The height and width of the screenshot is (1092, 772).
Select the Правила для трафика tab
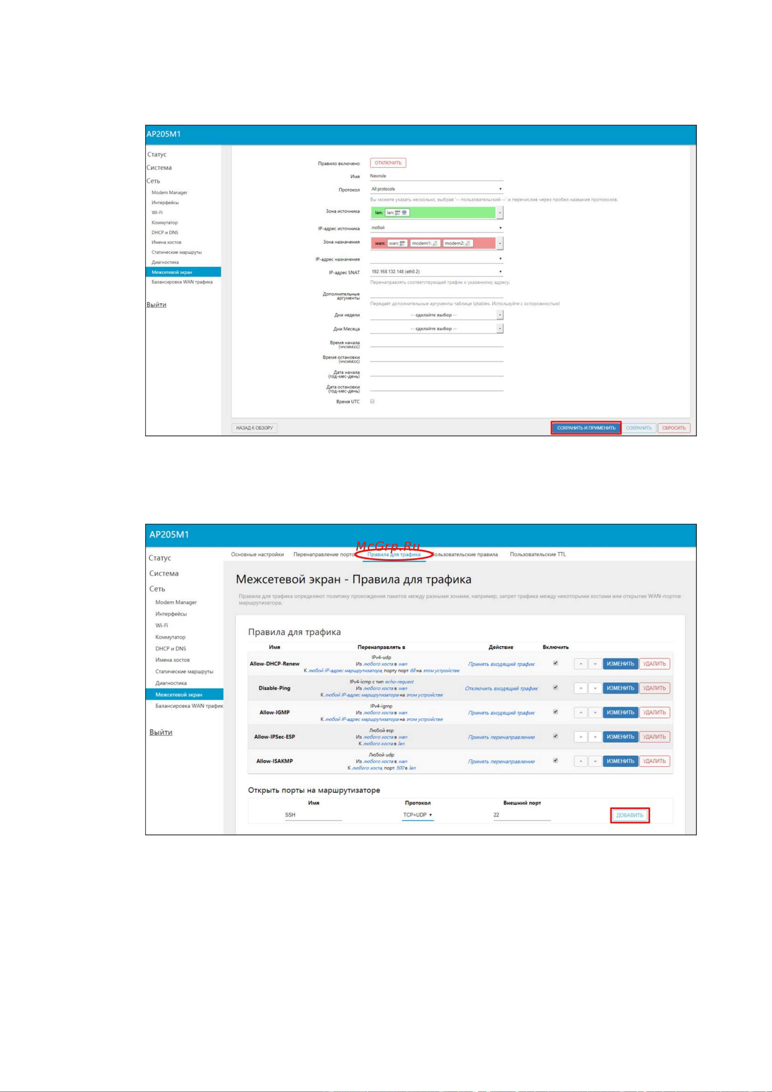[394, 555]
